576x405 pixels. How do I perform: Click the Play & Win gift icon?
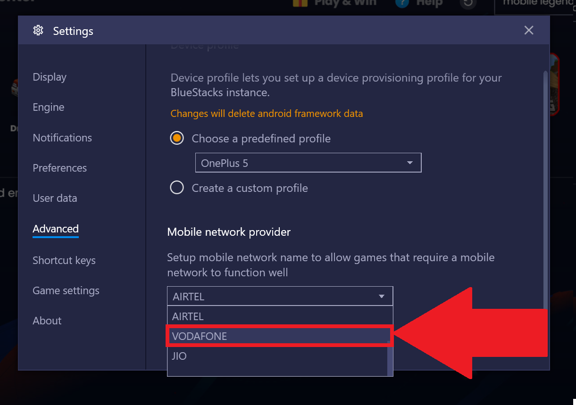[x=300, y=3]
